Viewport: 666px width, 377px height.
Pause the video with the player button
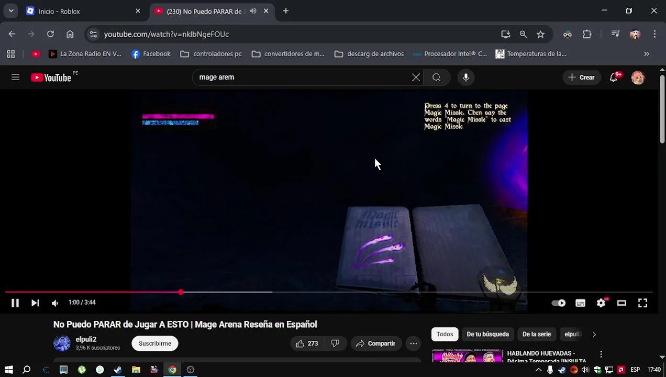point(15,303)
